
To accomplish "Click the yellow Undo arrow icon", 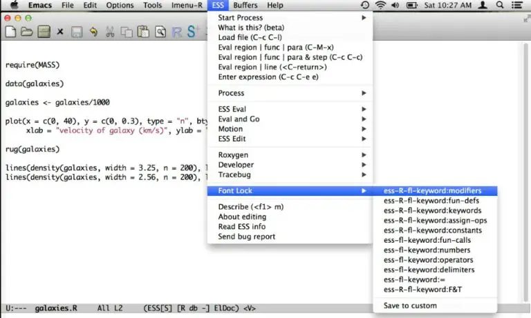I will pyautogui.click(x=93, y=32).
